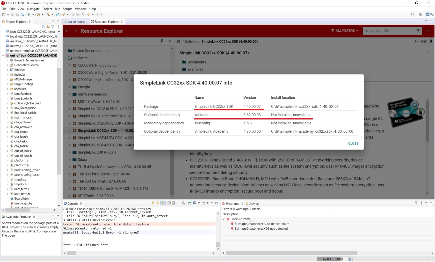This screenshot has height=262, width=435.
Task: Click the Console vertical scrollbar
Action: pyautogui.click(x=218, y=231)
